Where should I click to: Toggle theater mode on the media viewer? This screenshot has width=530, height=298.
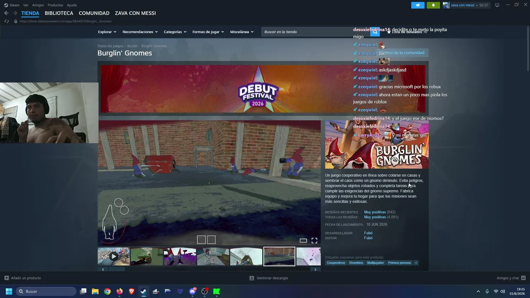pos(303,240)
